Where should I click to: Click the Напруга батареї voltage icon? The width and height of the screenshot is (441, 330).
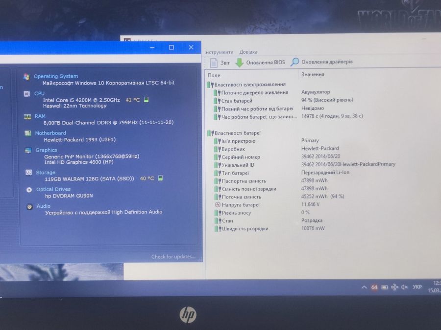218,204
